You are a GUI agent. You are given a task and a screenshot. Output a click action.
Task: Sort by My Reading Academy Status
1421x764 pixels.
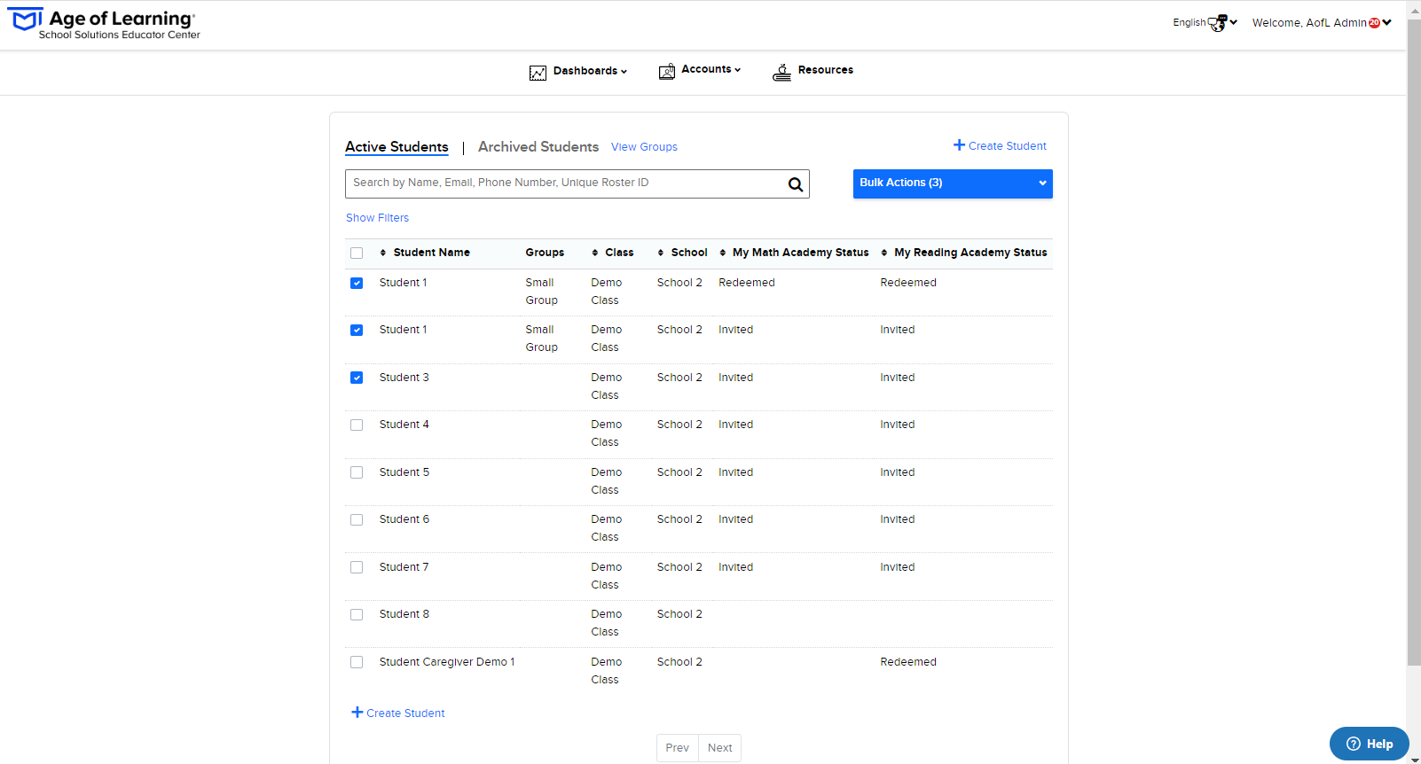coord(964,253)
